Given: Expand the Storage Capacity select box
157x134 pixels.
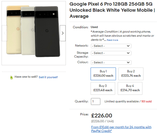Looking at the screenshot, I should click(111, 53).
